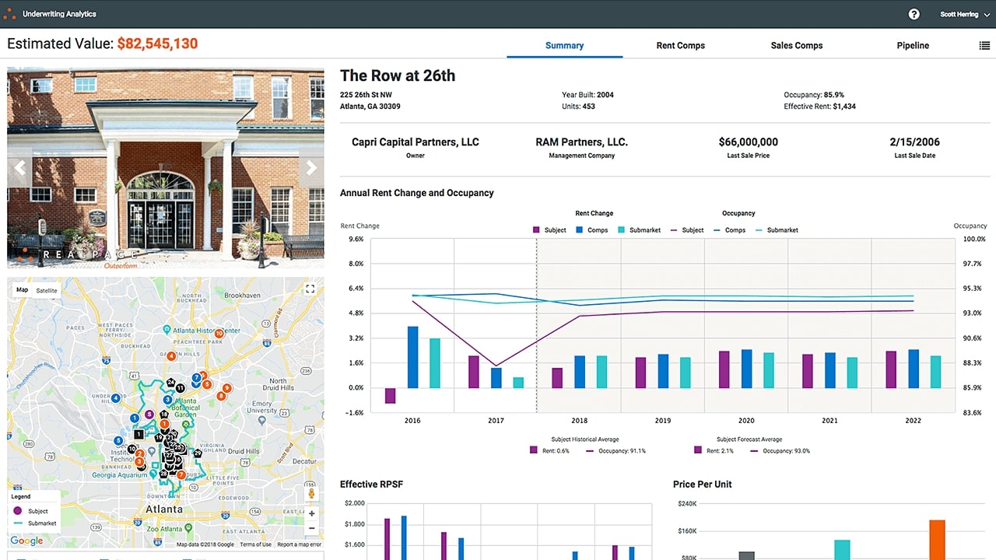Click the Underwriting Analytics logo icon
The width and height of the screenshot is (996, 560).
pyautogui.click(x=9, y=13)
